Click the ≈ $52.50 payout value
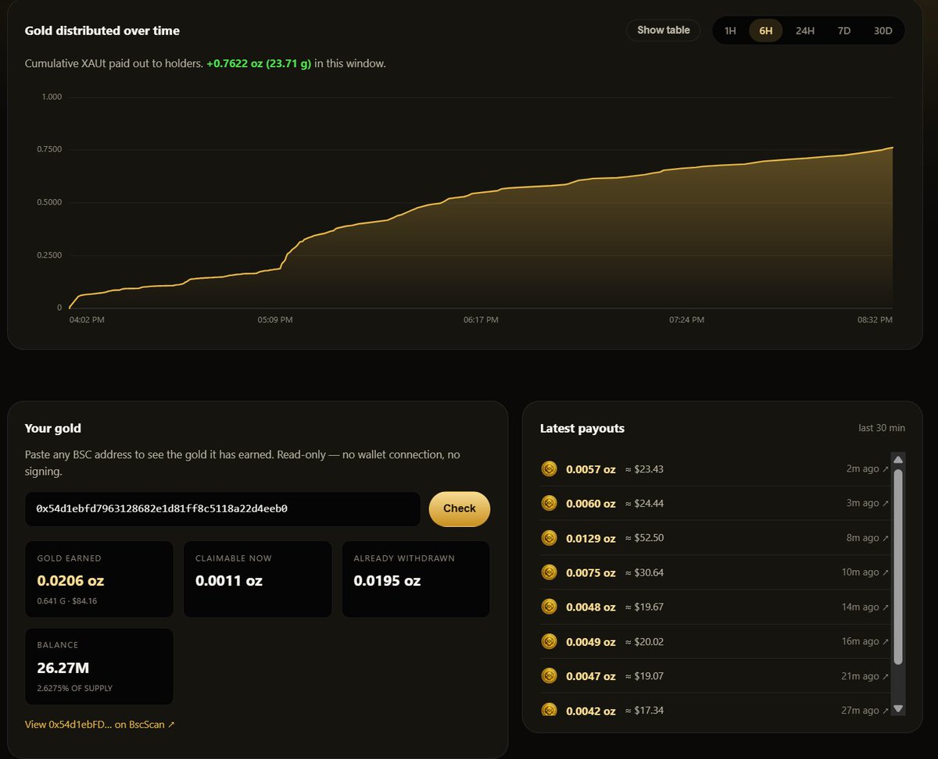 [x=644, y=538]
